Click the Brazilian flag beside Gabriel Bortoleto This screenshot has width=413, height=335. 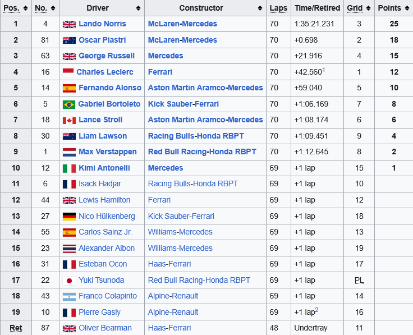[69, 104]
